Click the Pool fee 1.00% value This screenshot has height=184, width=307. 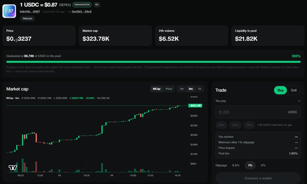[293, 153]
